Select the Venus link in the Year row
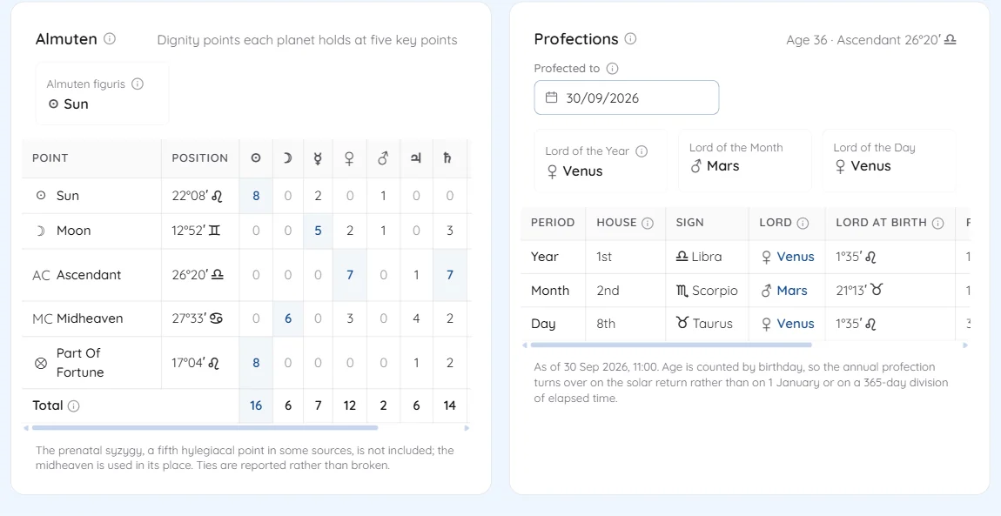Screen dimensions: 1001x516 [x=796, y=257]
